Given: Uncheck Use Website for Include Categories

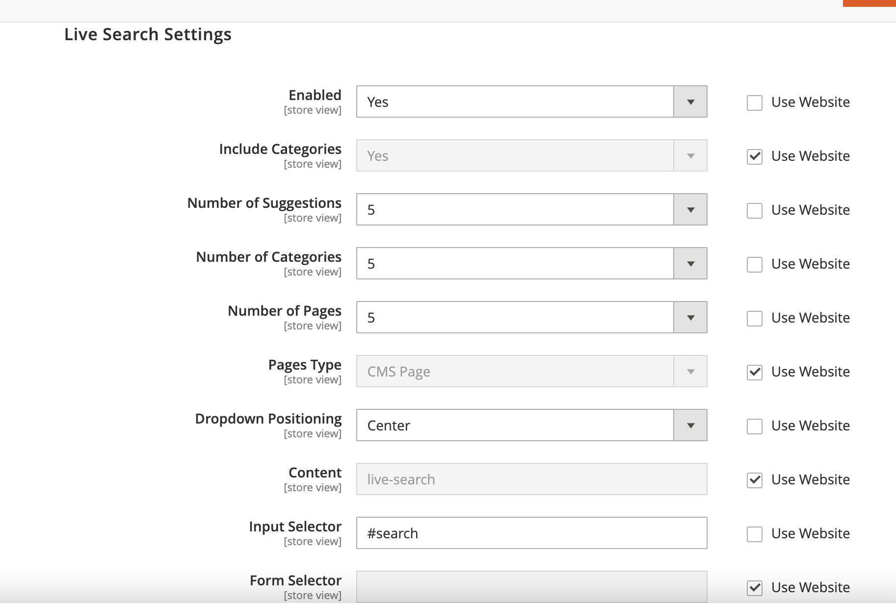Looking at the screenshot, I should tap(754, 157).
